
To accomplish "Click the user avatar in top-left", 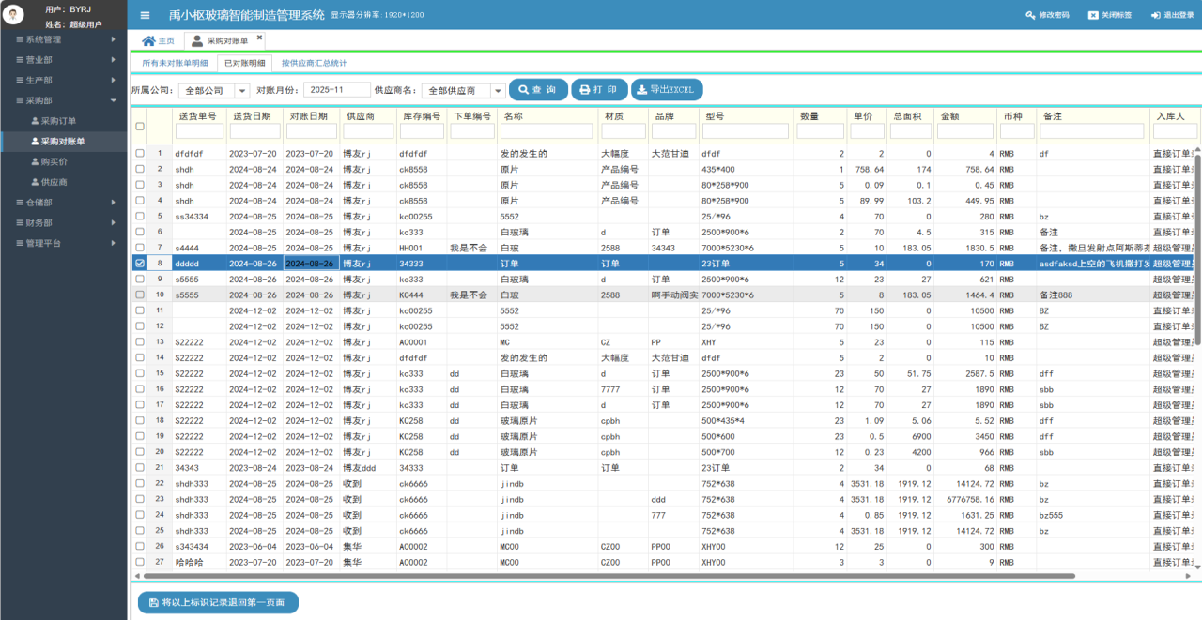I will (15, 15).
